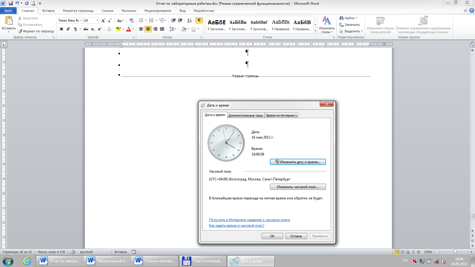Save document via quick access toolbar
Image resolution: width=475 pixels, height=267 pixels.
[11, 3]
